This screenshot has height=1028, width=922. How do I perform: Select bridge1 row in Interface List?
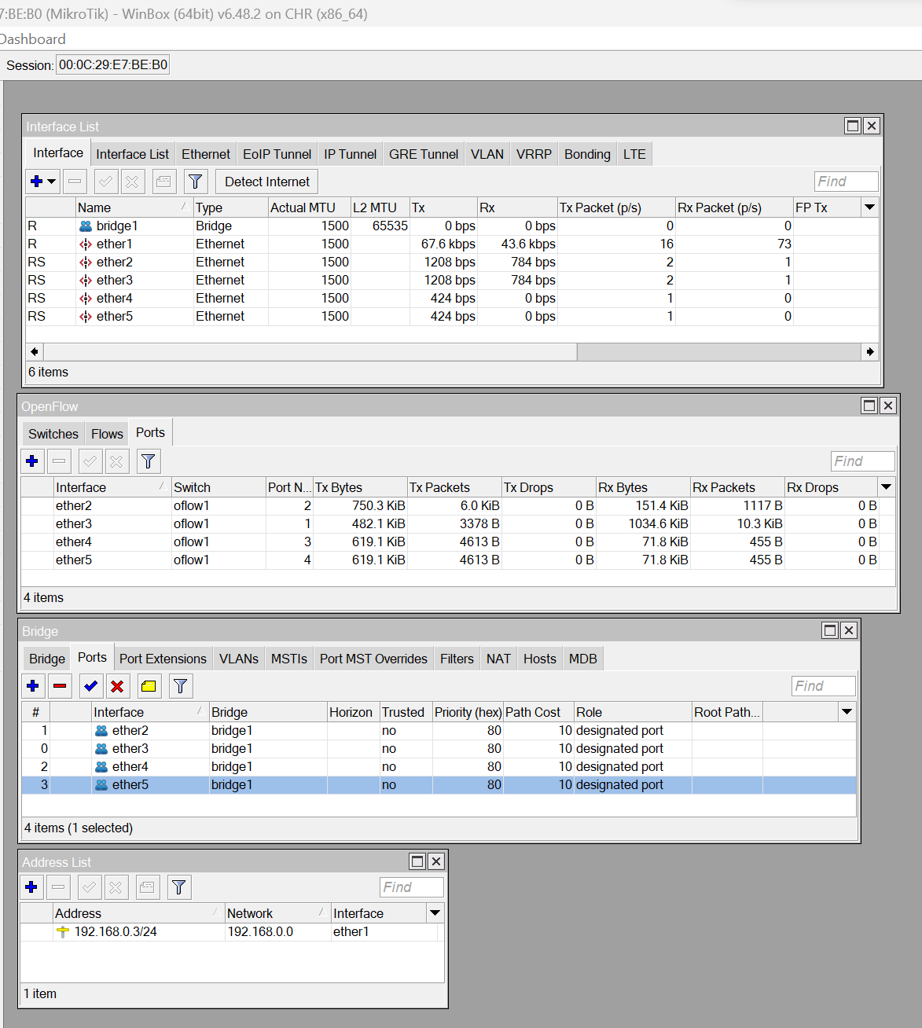[452, 226]
